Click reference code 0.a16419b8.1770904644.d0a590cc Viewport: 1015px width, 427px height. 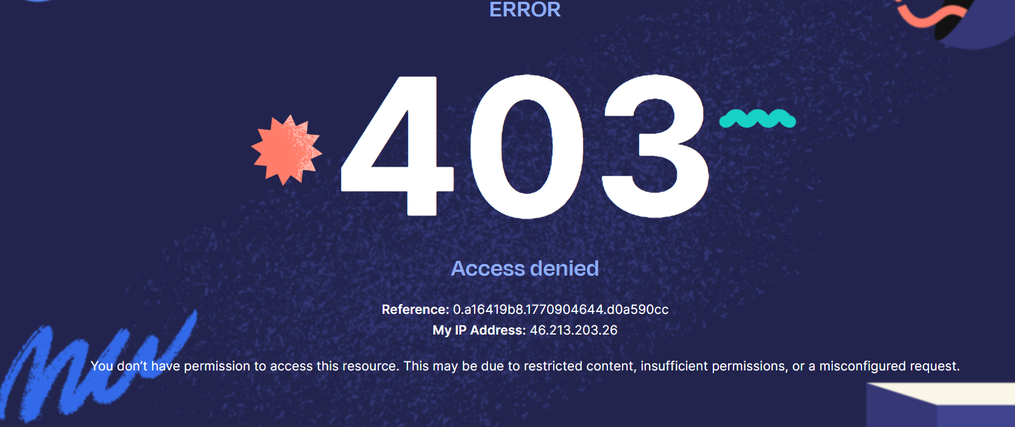pyautogui.click(x=561, y=310)
